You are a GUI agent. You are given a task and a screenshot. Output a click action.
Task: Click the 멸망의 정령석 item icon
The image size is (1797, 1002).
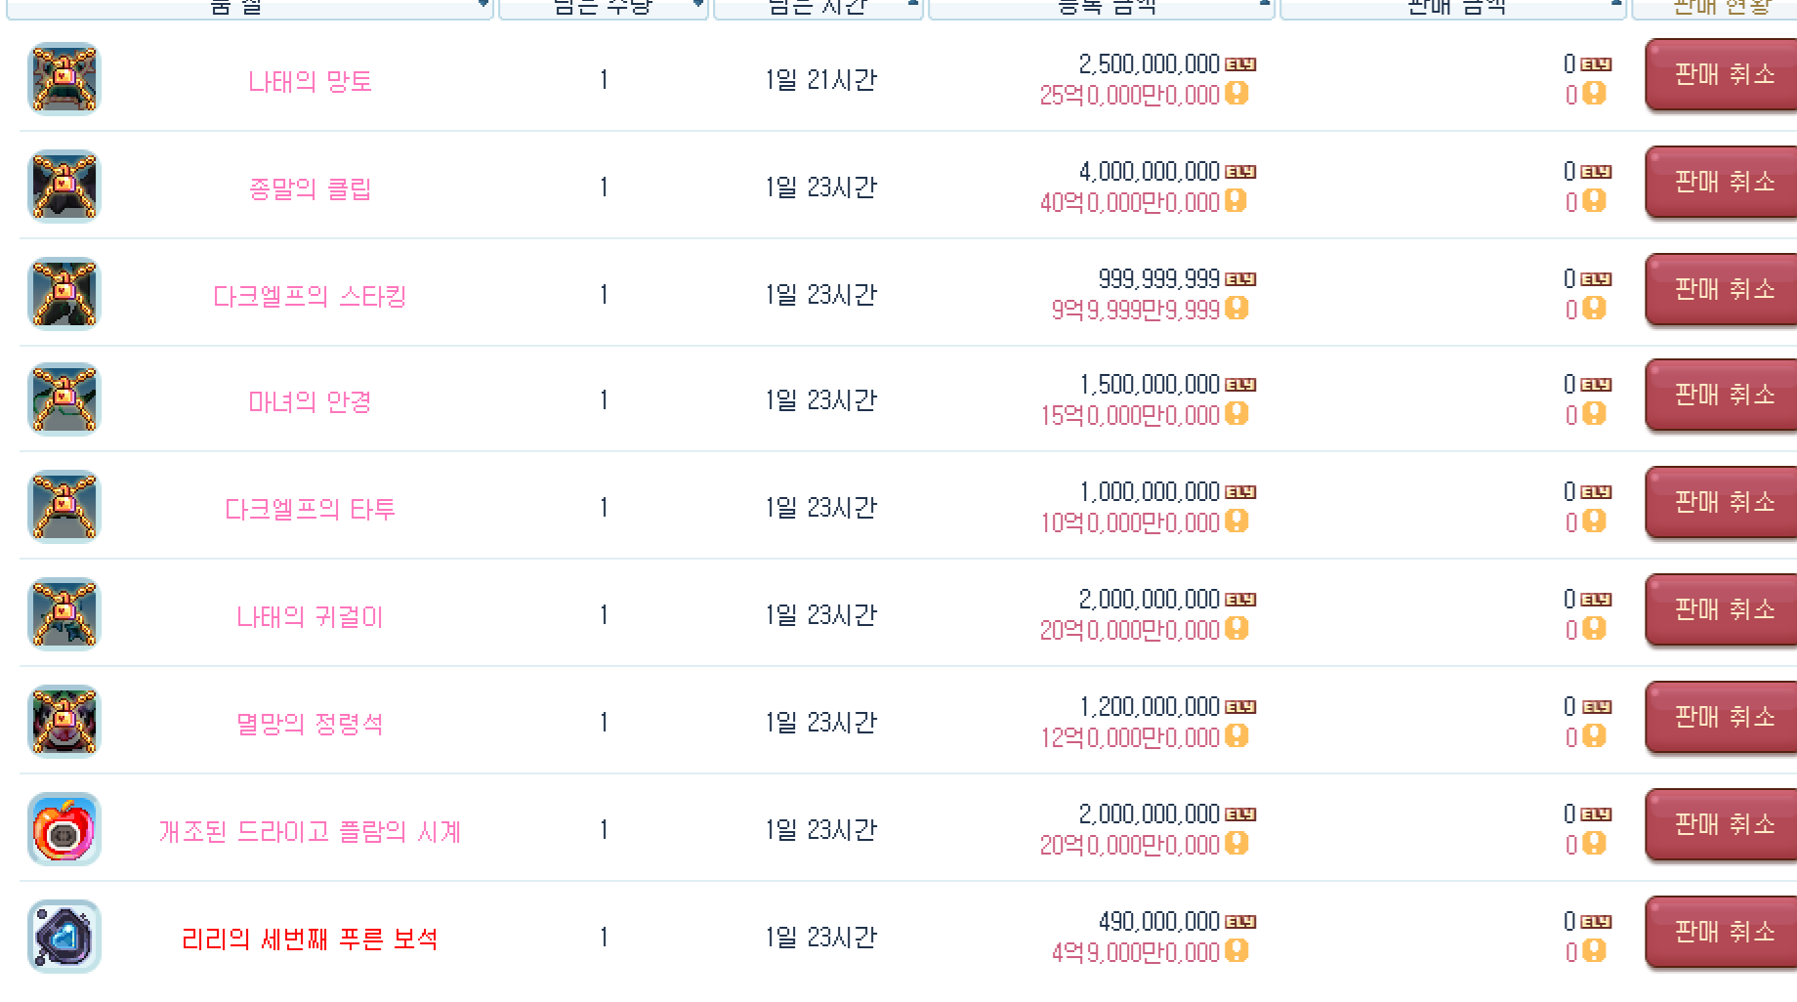tap(64, 721)
